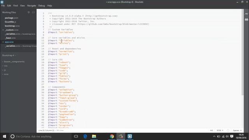Click the battery tray icon

[219, 136]
